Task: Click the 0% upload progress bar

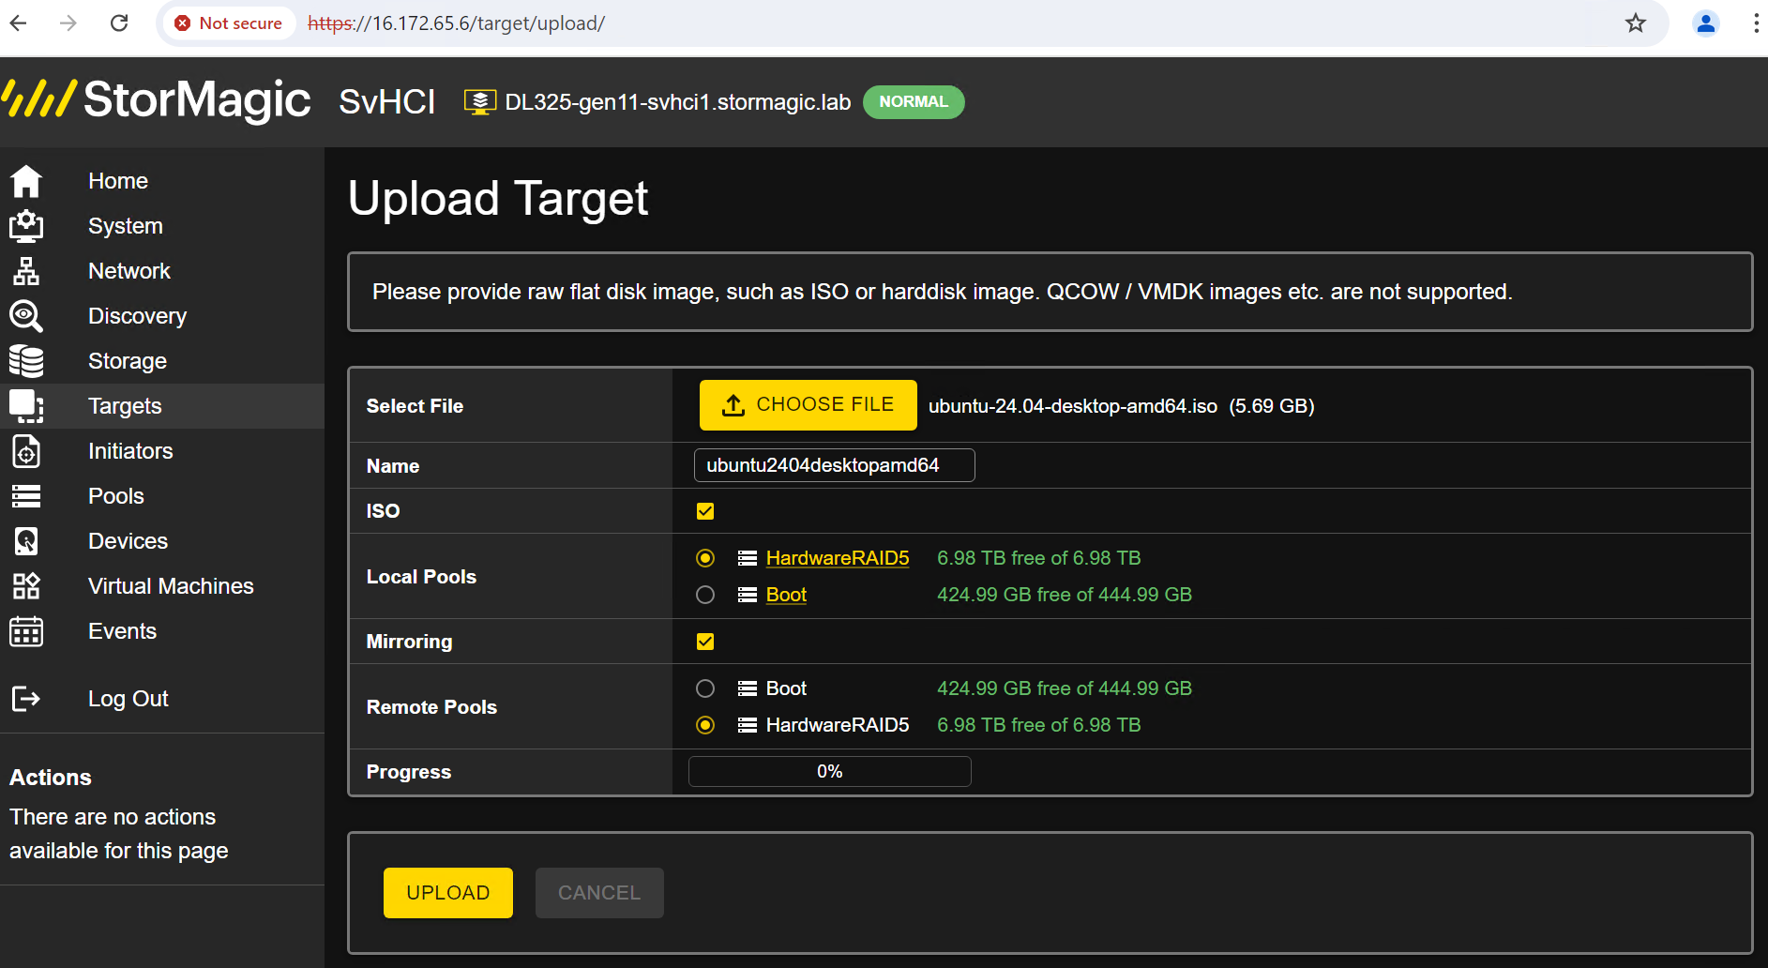Action: click(x=830, y=771)
